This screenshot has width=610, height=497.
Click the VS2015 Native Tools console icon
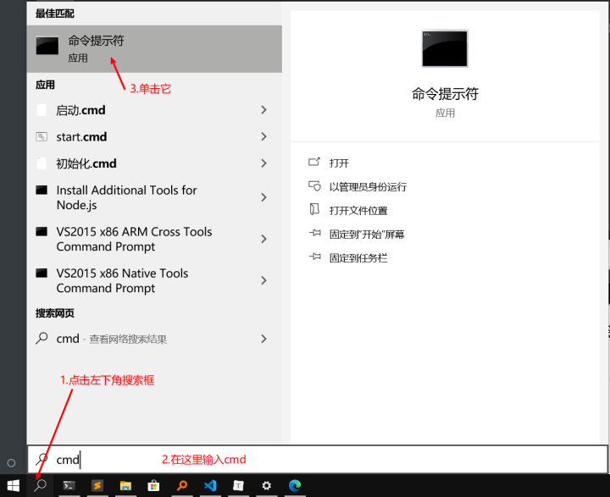coord(42,273)
